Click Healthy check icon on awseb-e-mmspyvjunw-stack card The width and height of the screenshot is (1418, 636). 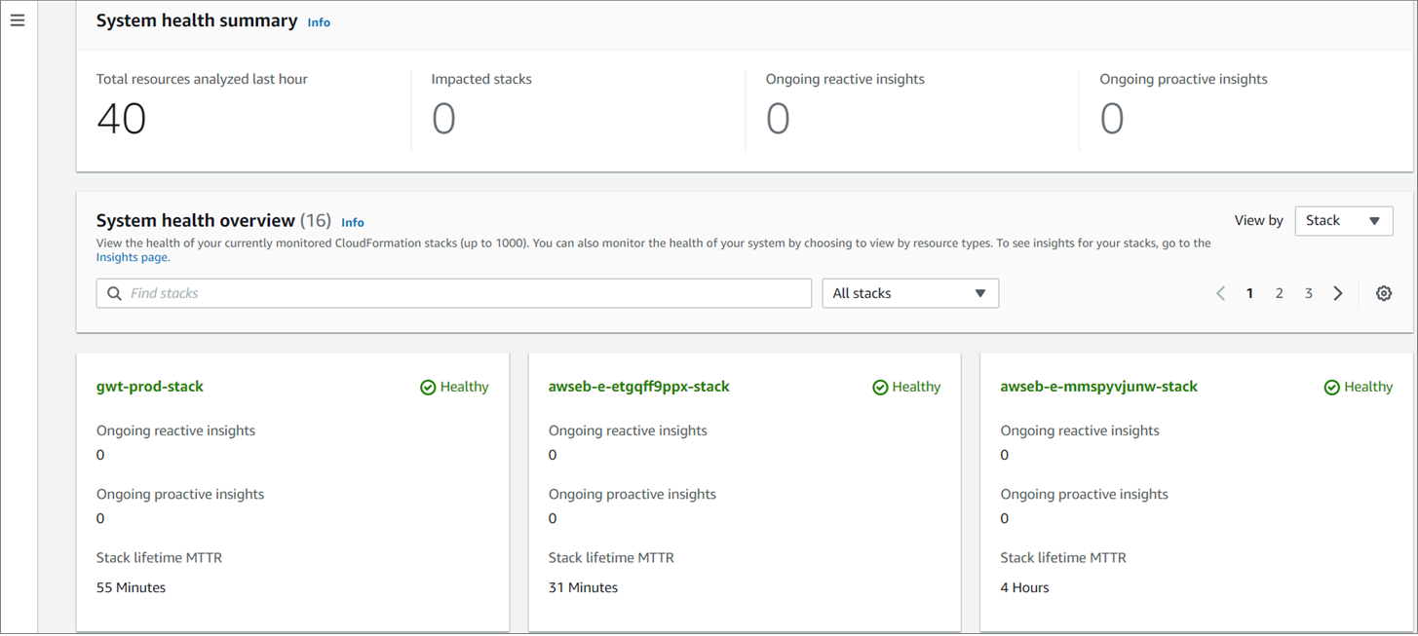click(1332, 388)
